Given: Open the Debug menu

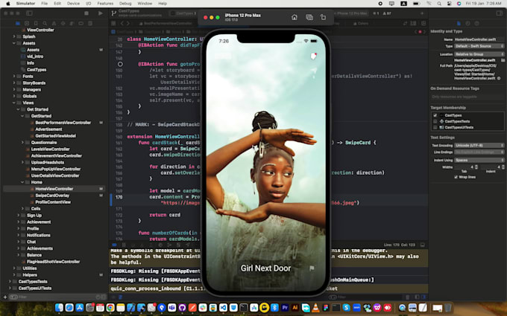Looking at the screenshot, I should tap(125, 4).
